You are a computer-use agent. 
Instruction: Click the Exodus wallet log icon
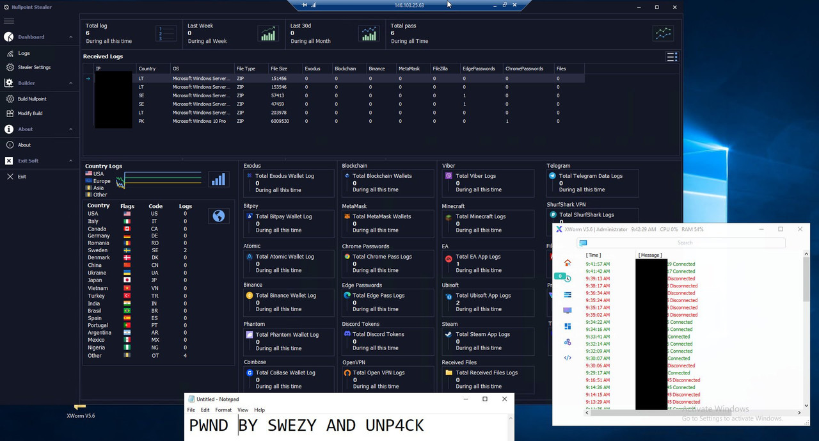[x=250, y=175]
